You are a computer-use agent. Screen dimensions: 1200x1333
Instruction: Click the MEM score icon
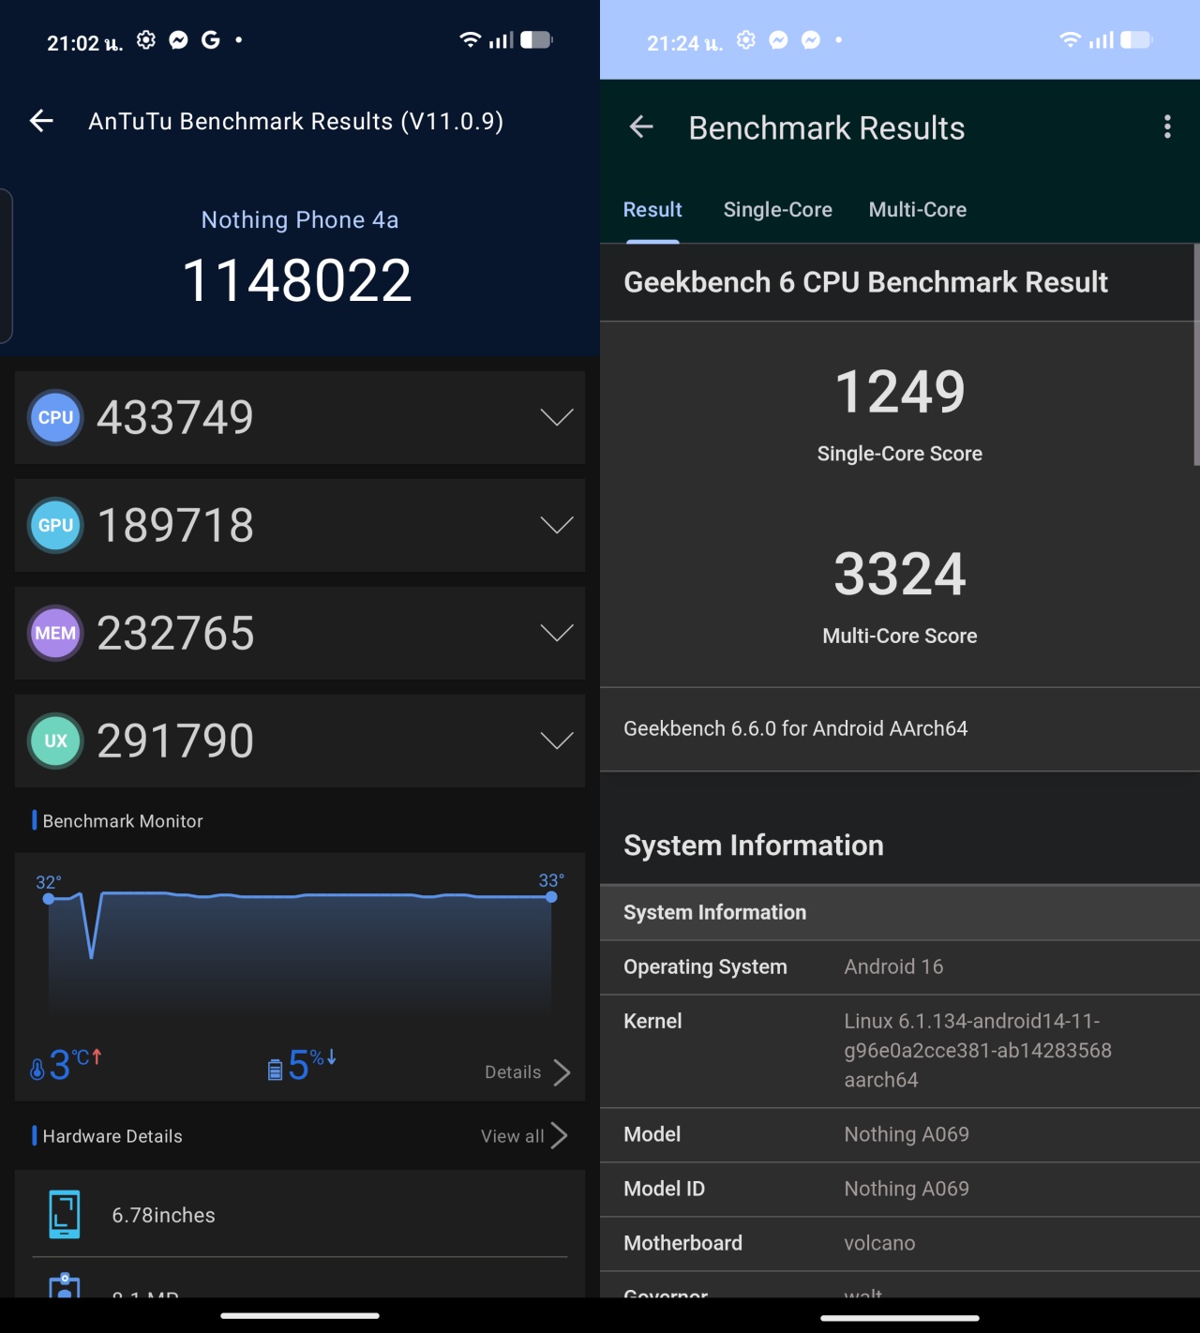(x=55, y=633)
